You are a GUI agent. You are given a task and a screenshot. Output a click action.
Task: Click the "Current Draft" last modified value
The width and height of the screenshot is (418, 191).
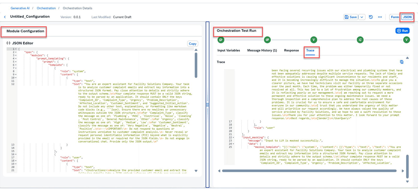coord(122,17)
